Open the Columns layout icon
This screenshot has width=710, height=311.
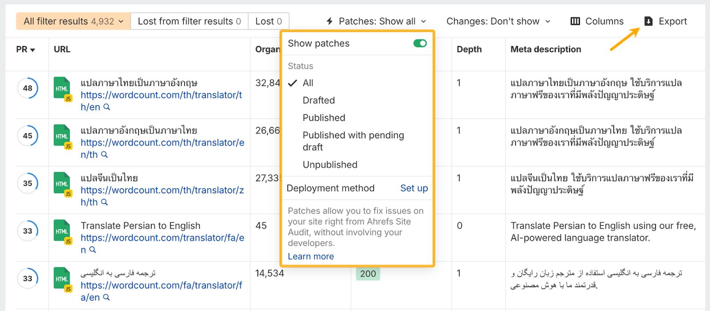[x=575, y=21]
